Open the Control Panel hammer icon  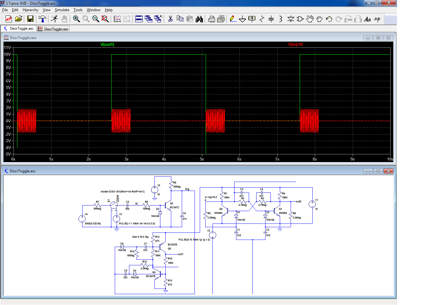[x=42, y=19]
